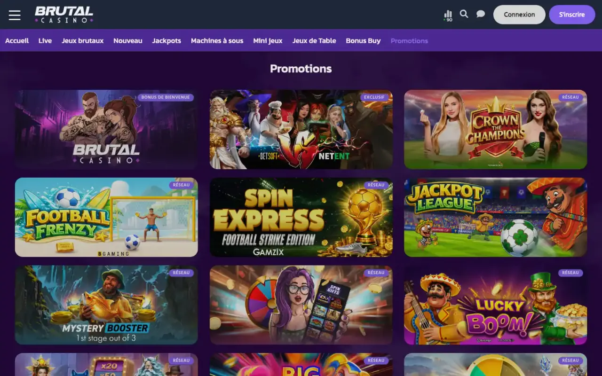This screenshot has width=602, height=376.
Task: Open the live chat bubble icon
Action: click(481, 14)
